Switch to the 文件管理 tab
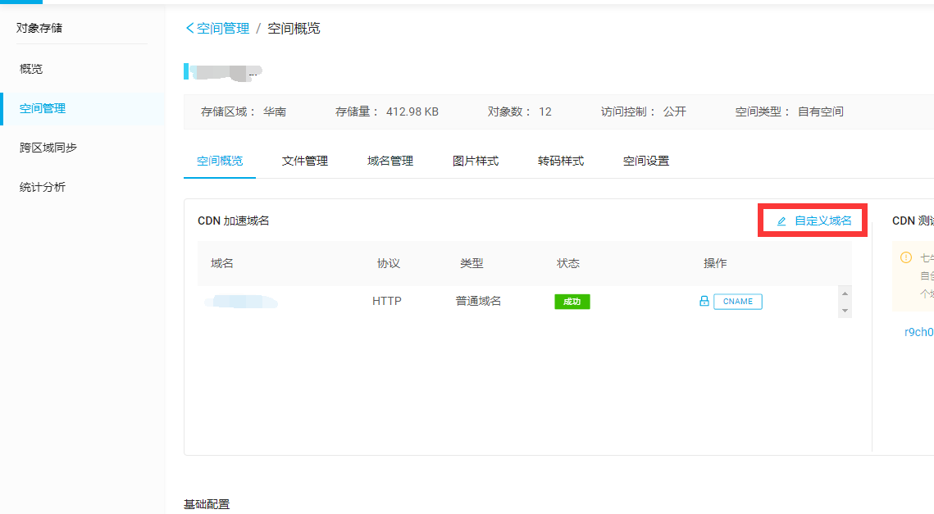Image resolution: width=934 pixels, height=514 pixels. (304, 161)
